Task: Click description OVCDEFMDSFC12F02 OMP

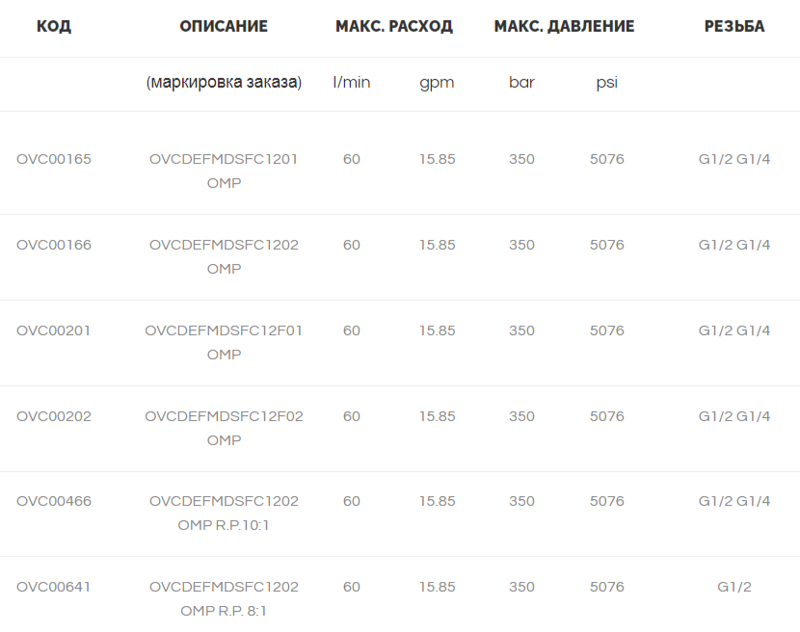Action: pos(224,428)
